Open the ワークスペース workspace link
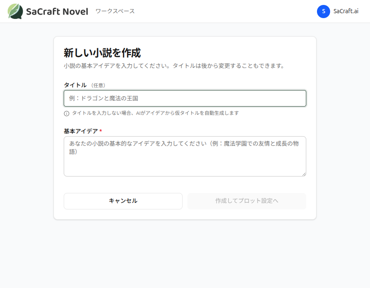370x288 pixels. pos(114,12)
